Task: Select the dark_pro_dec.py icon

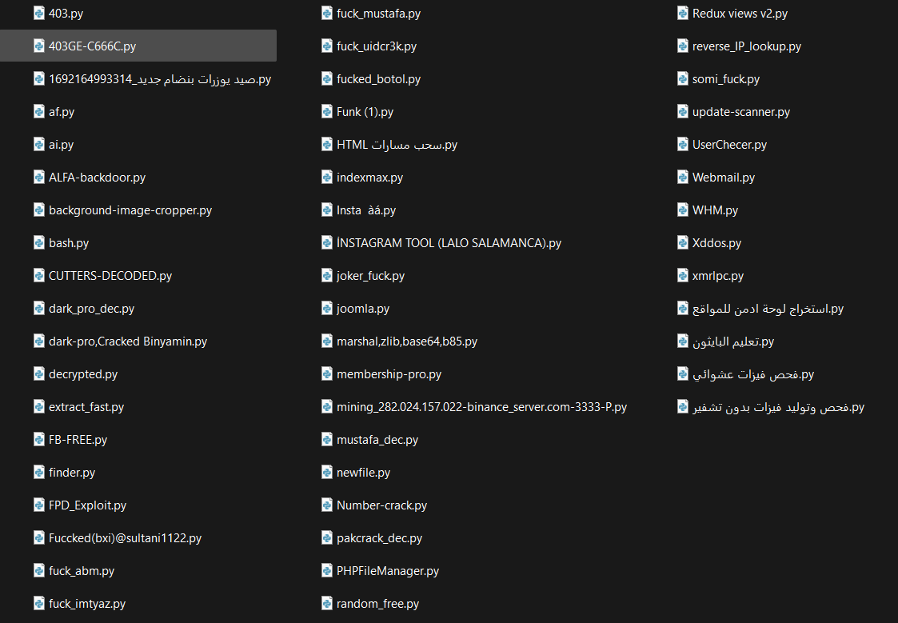Action: tap(39, 308)
